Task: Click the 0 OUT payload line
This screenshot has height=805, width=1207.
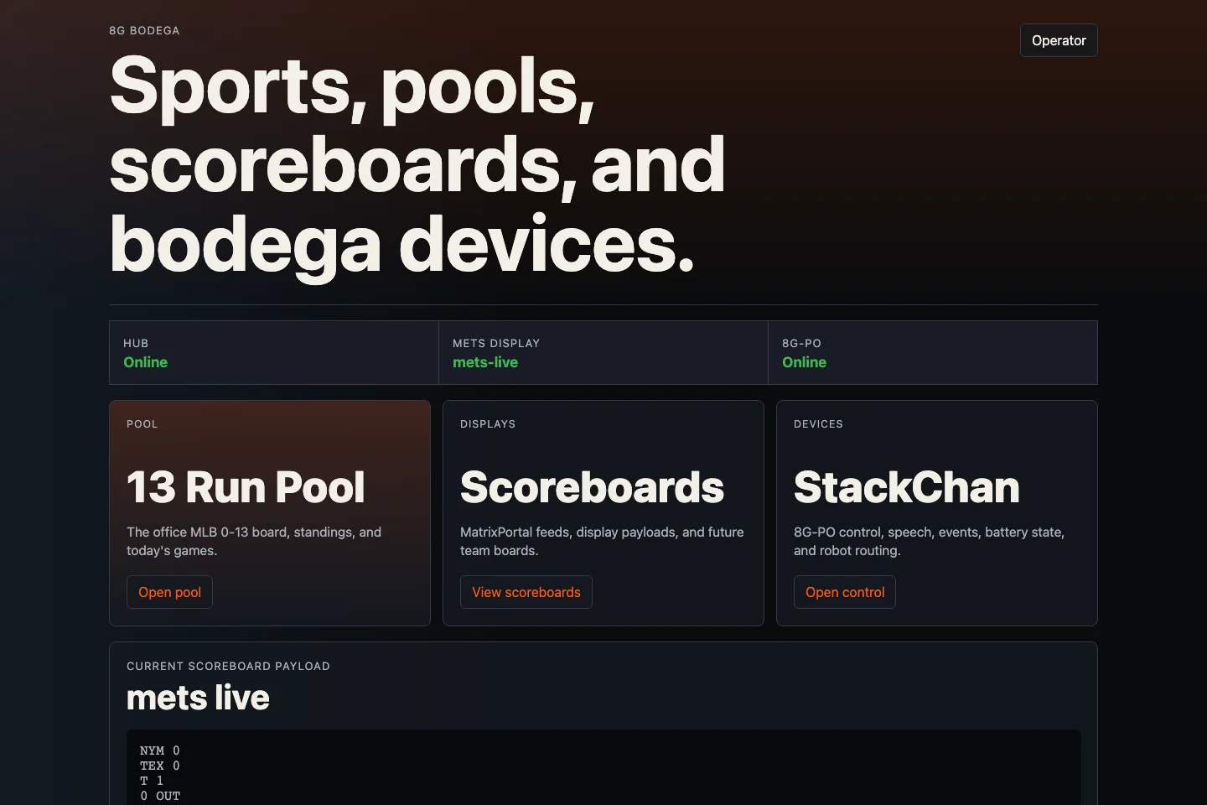Action: point(160,796)
